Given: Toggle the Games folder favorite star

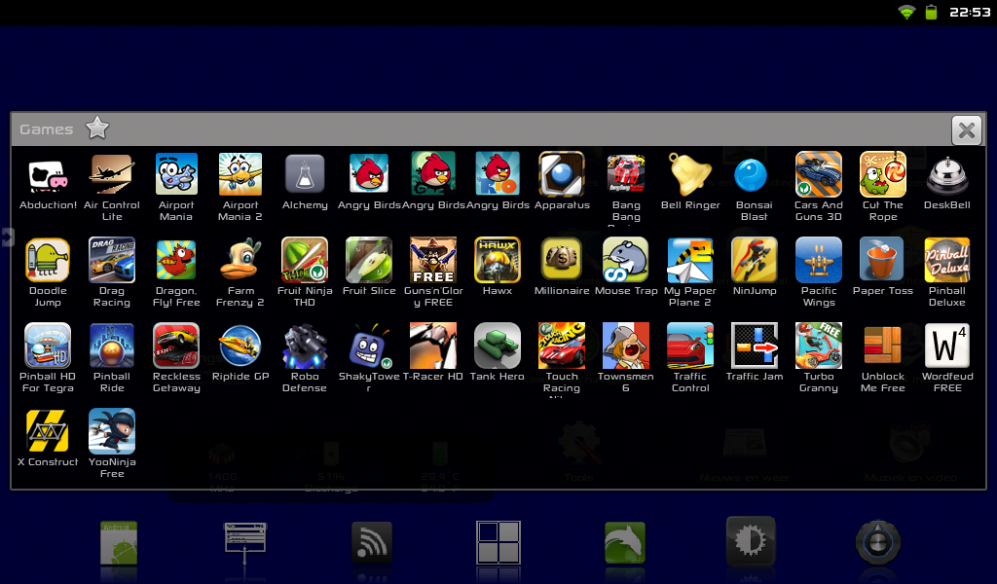Looking at the screenshot, I should click(x=97, y=128).
